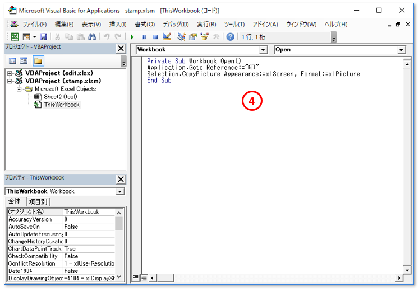Open the Object Browser toolbar icon
The height and width of the screenshot is (292, 419).
click(204, 36)
